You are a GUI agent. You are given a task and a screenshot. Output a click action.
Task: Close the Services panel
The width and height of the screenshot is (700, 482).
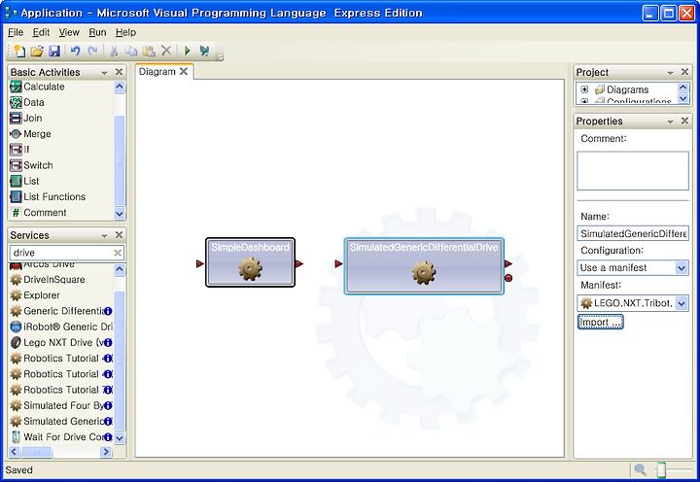click(119, 235)
